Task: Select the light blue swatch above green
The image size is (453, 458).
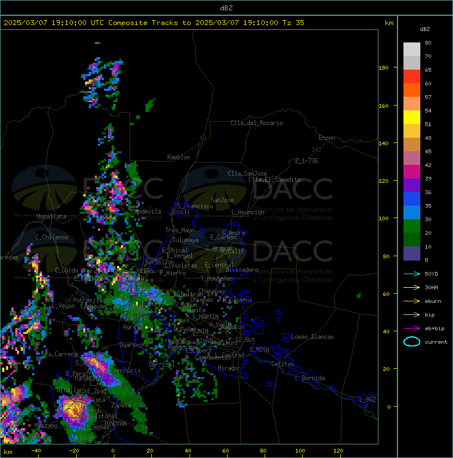Action: 412,213
